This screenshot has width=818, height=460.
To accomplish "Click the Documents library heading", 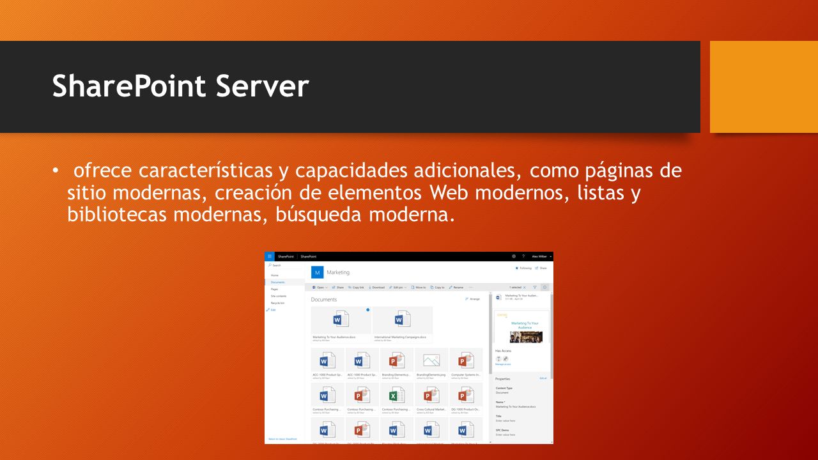I will pos(324,300).
